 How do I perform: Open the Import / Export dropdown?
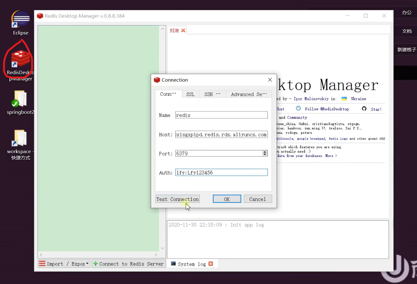(x=64, y=264)
